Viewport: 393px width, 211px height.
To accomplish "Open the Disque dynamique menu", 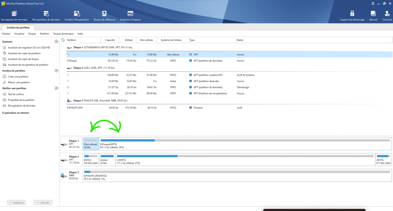I will click(x=63, y=34).
